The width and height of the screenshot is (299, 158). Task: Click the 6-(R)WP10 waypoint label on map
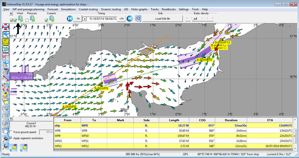click(x=204, y=60)
